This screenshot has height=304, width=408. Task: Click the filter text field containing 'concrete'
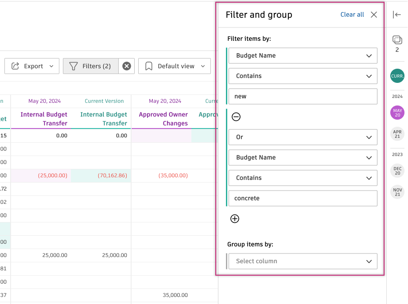click(x=303, y=198)
